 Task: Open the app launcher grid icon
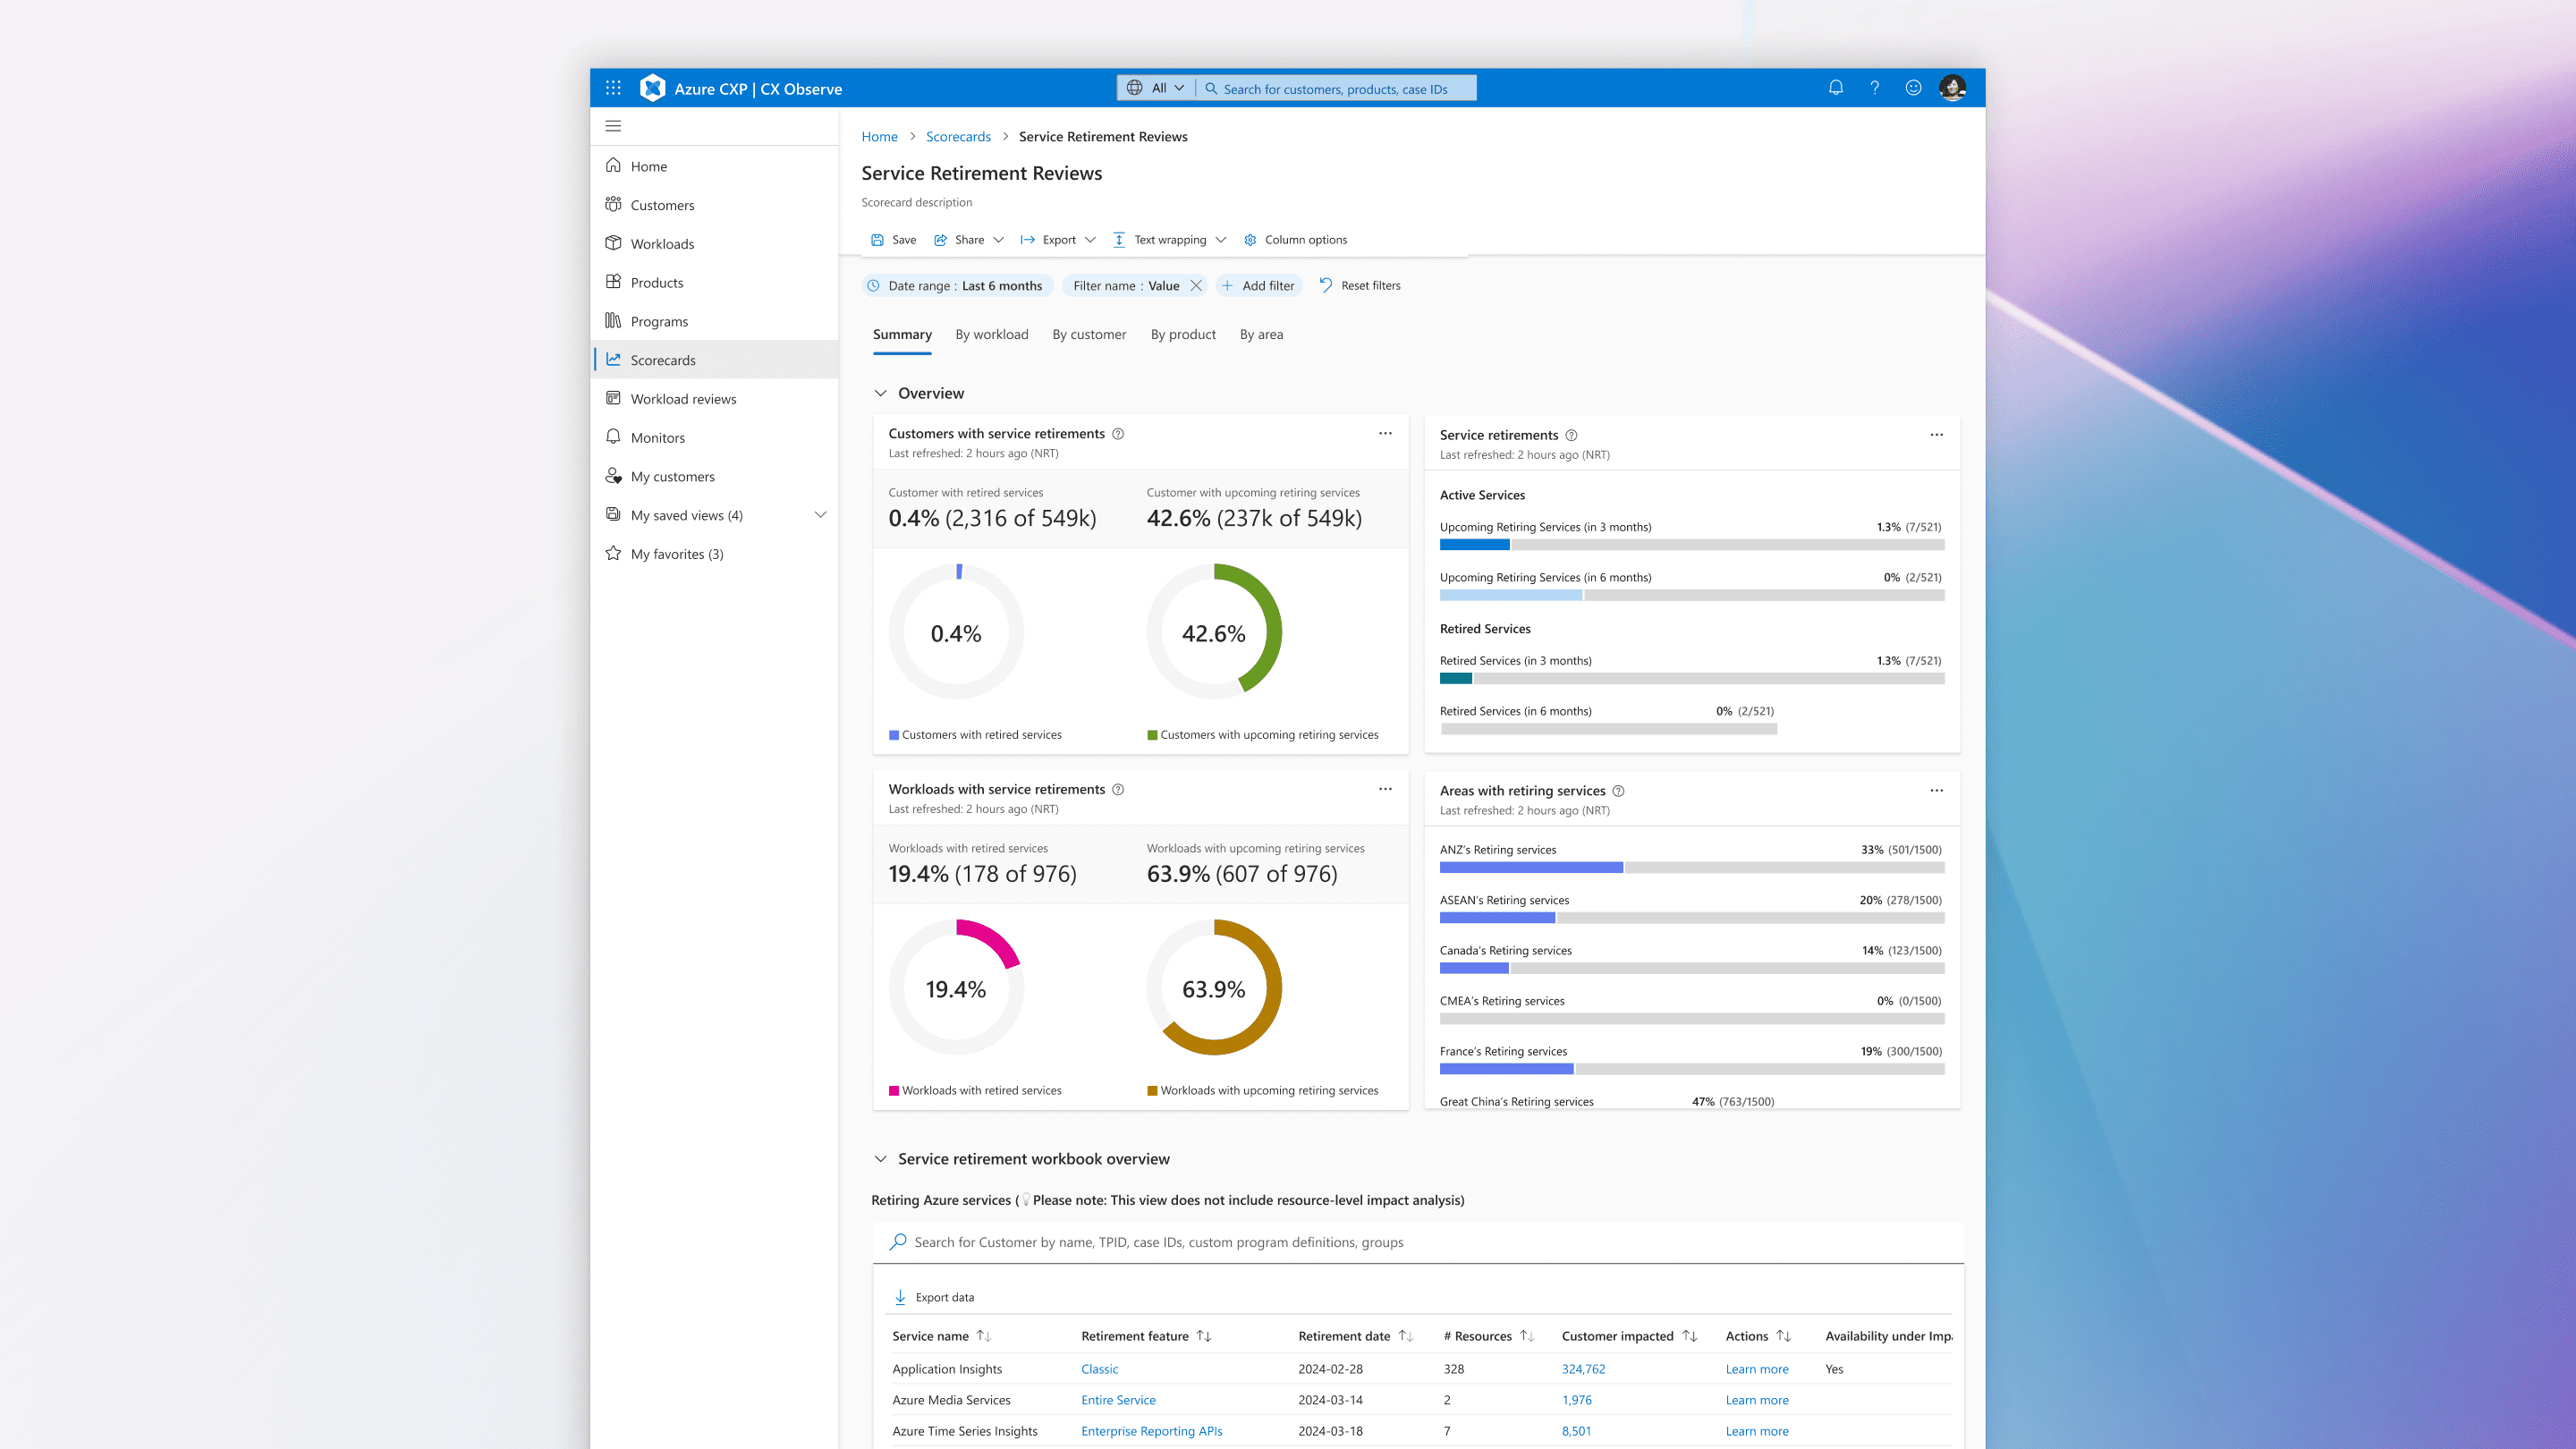[x=613, y=88]
